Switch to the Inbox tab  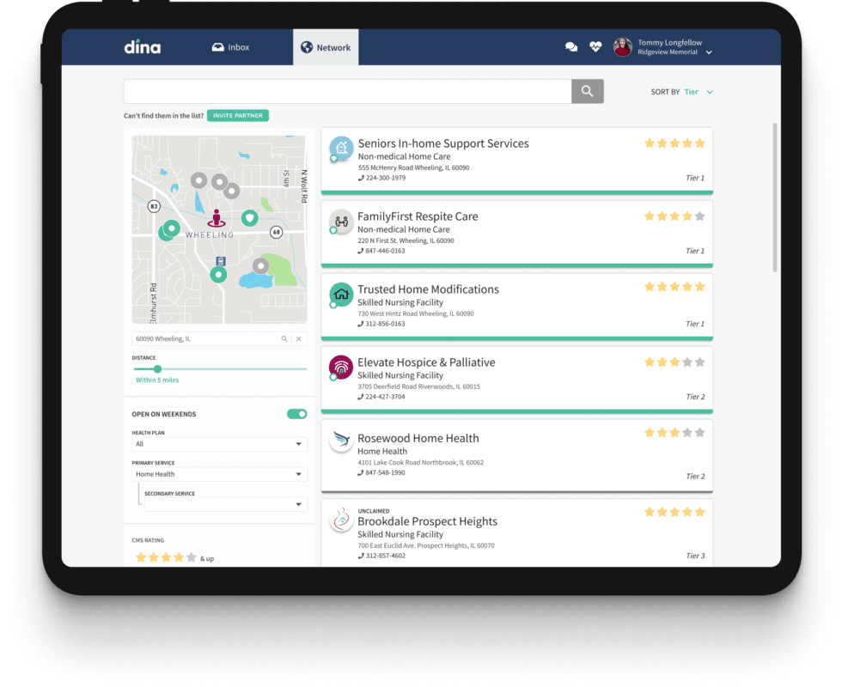point(230,47)
